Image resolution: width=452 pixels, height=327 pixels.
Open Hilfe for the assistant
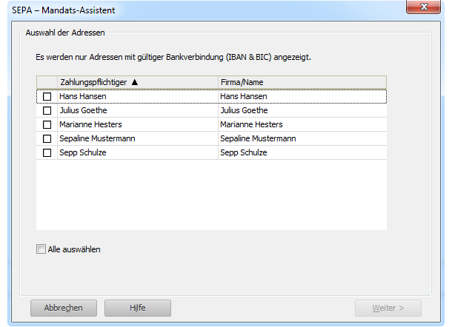click(138, 308)
